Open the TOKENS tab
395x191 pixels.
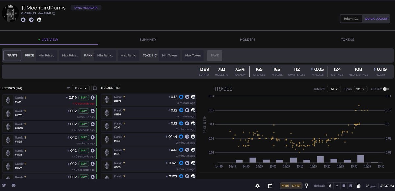point(347,40)
